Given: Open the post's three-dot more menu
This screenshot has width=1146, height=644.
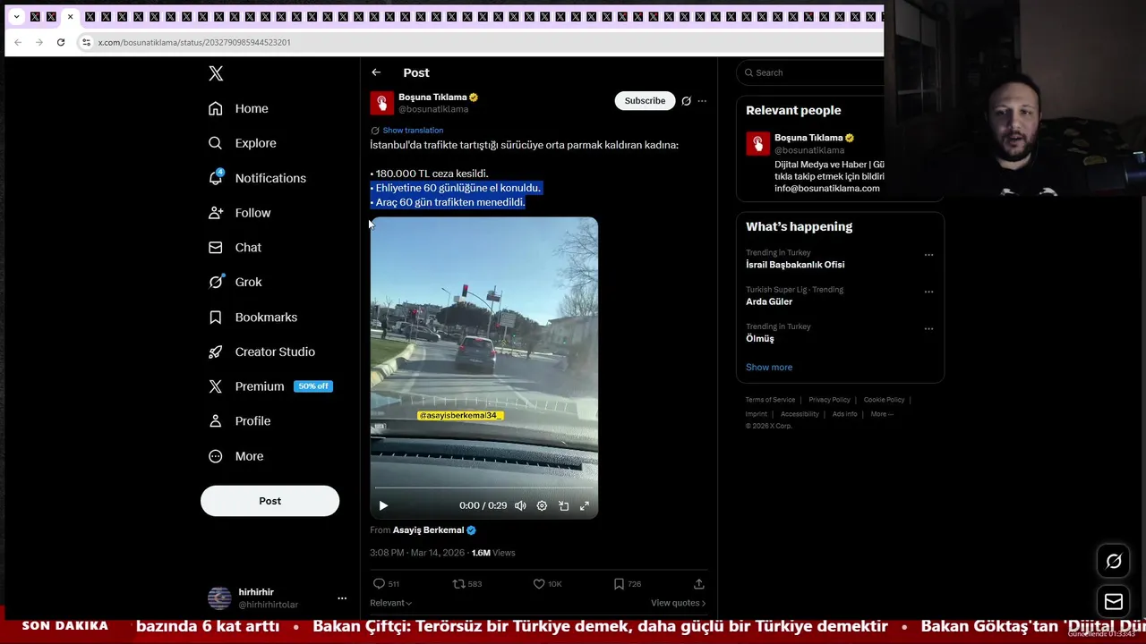Looking at the screenshot, I should pos(702,101).
